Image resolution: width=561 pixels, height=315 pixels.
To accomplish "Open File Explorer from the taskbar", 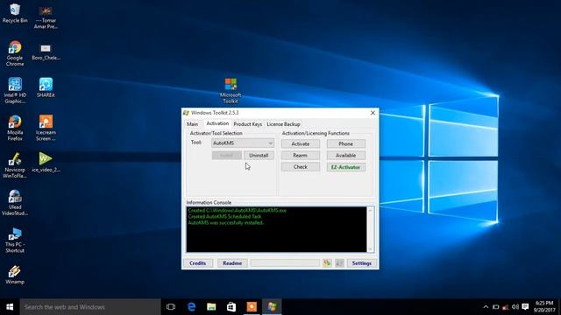I will click(x=211, y=307).
